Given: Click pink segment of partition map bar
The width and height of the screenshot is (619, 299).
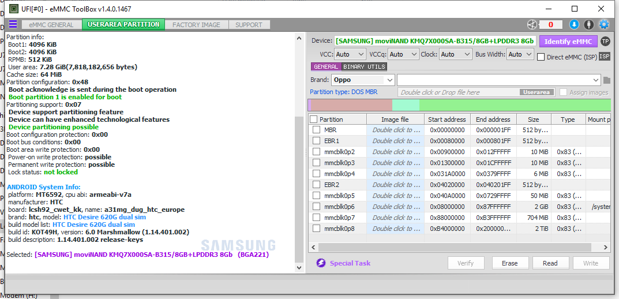Looking at the screenshot, I should coord(351,105).
